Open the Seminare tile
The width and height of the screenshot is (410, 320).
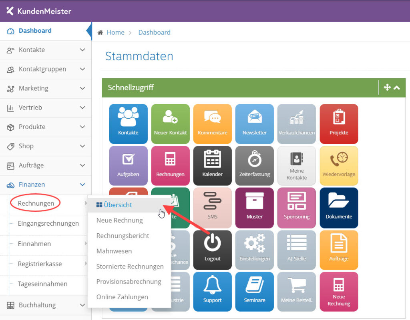tap(254, 292)
